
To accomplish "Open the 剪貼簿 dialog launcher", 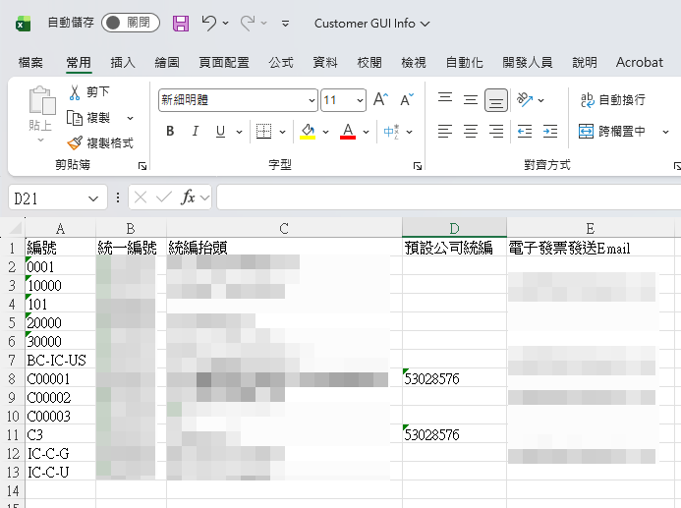I will 142,166.
